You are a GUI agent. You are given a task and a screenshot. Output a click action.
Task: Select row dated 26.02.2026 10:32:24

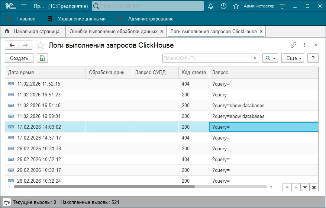pyautogui.click(x=162, y=180)
